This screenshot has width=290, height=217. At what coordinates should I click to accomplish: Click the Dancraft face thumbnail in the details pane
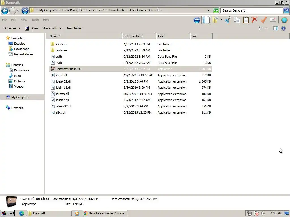click(x=11, y=201)
